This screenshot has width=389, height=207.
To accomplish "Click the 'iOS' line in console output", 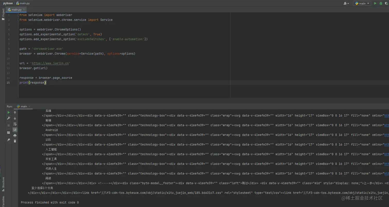I will point(48,140).
